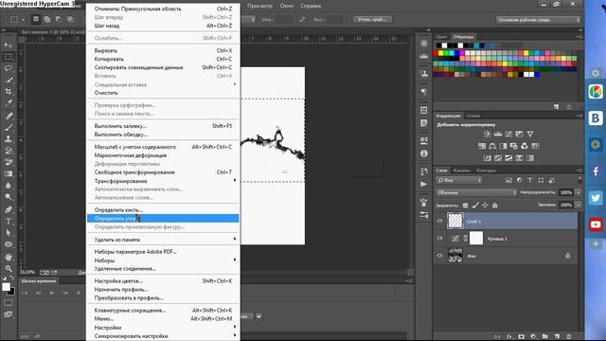606x341 pixels.
Task: Select the Healing Brush tool
Action: coord(9,116)
